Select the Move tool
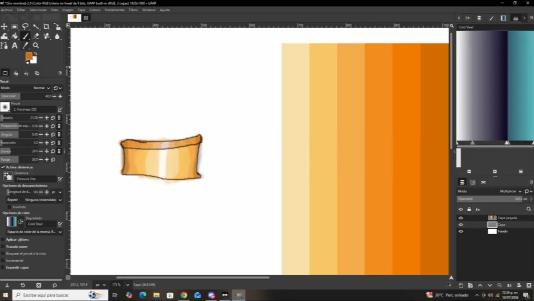Image resolution: width=534 pixels, height=301 pixels. tap(4, 26)
